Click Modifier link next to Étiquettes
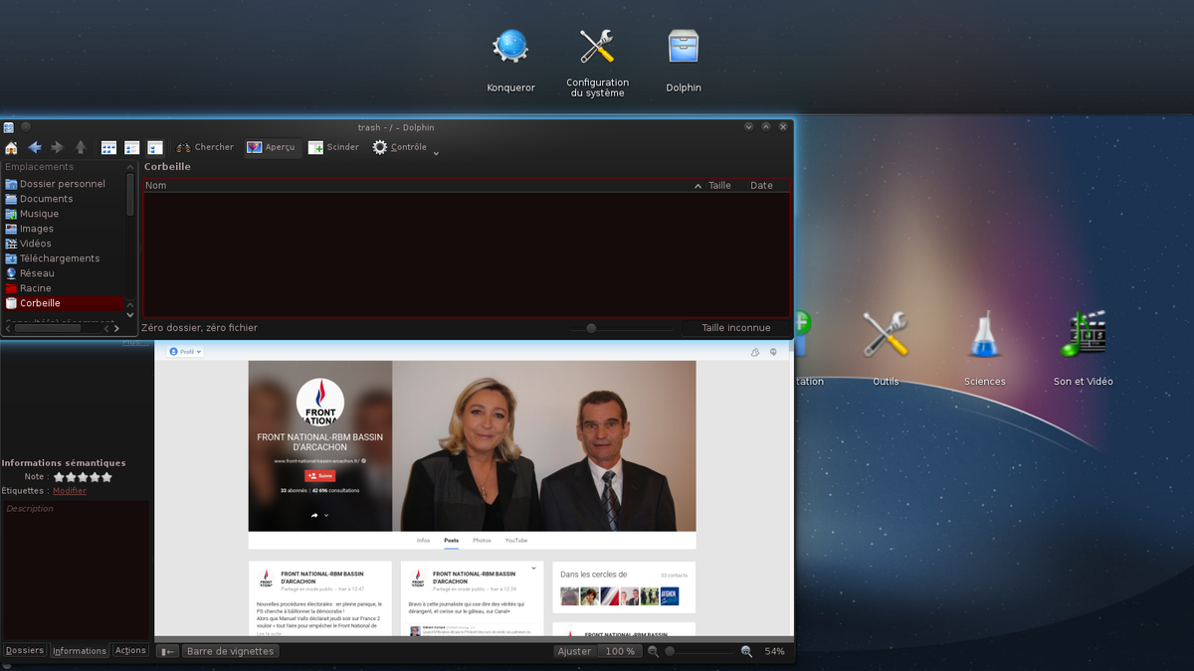 [70, 491]
